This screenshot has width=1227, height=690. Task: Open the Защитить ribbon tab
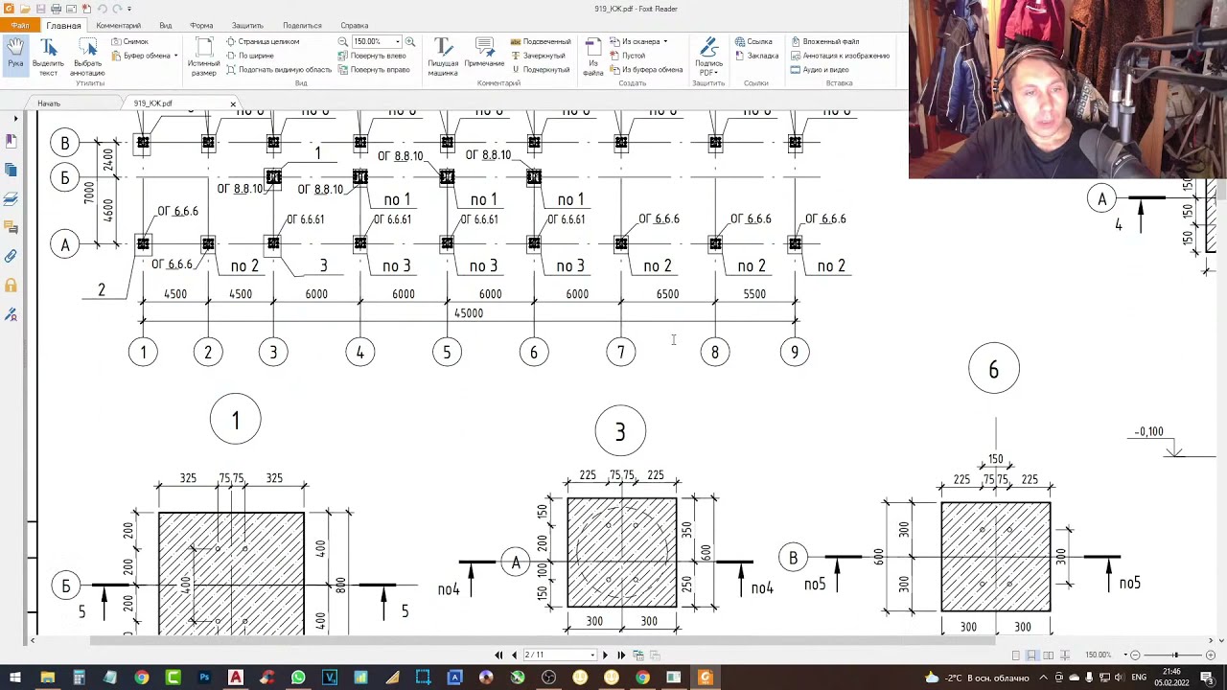(x=247, y=26)
